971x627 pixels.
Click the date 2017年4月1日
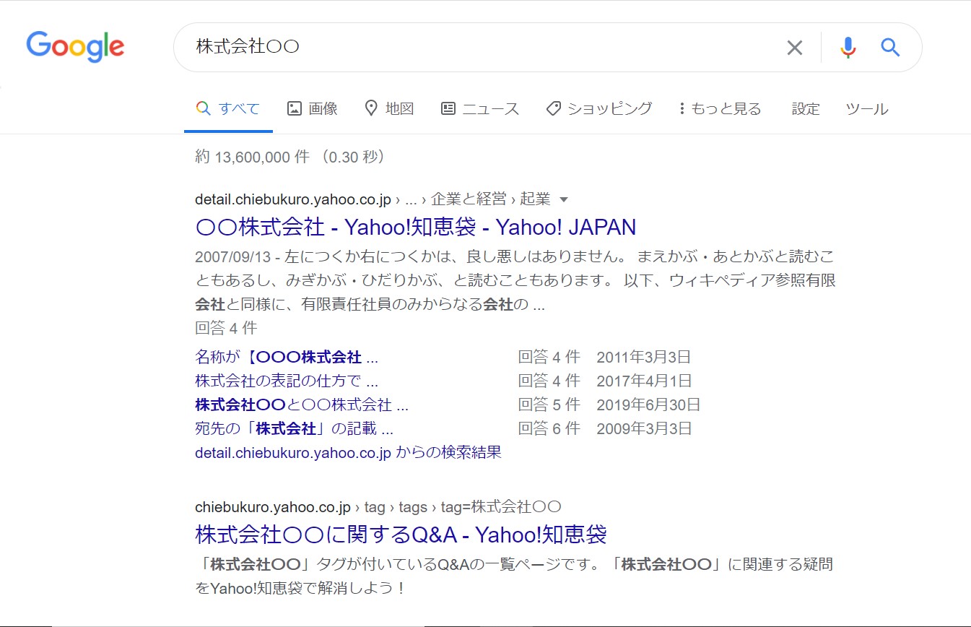pyautogui.click(x=644, y=381)
